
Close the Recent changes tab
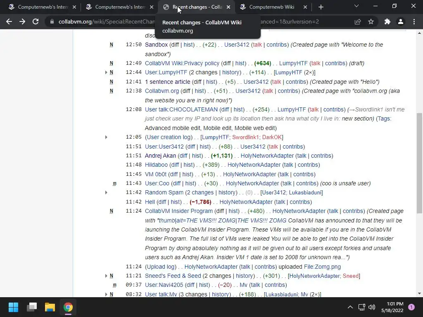[228, 7]
